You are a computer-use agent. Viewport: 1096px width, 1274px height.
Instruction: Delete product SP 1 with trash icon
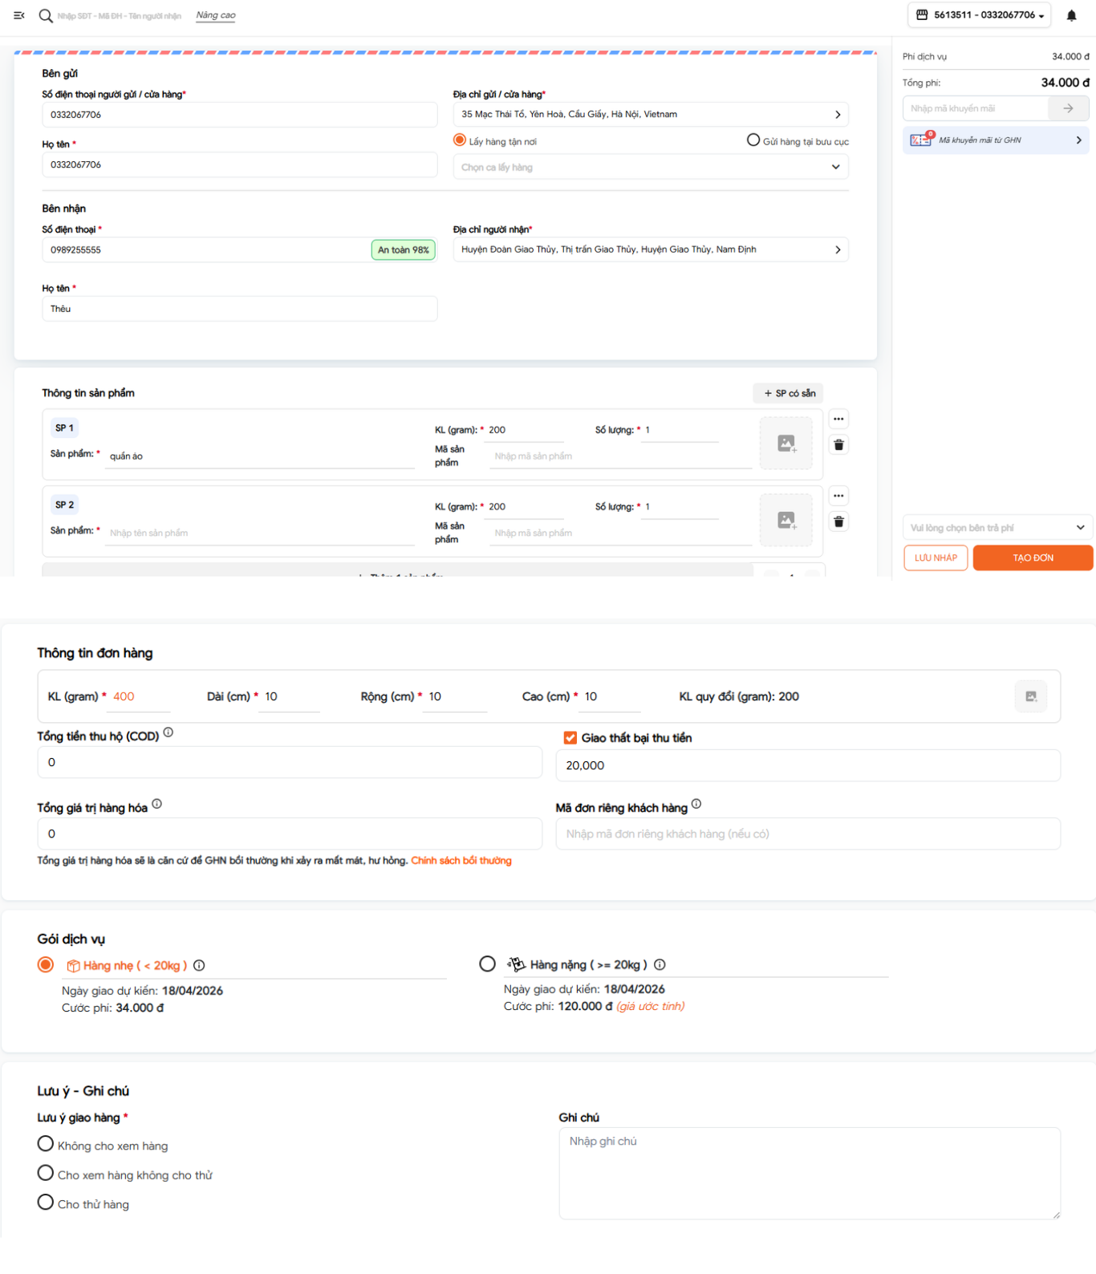pyautogui.click(x=838, y=444)
